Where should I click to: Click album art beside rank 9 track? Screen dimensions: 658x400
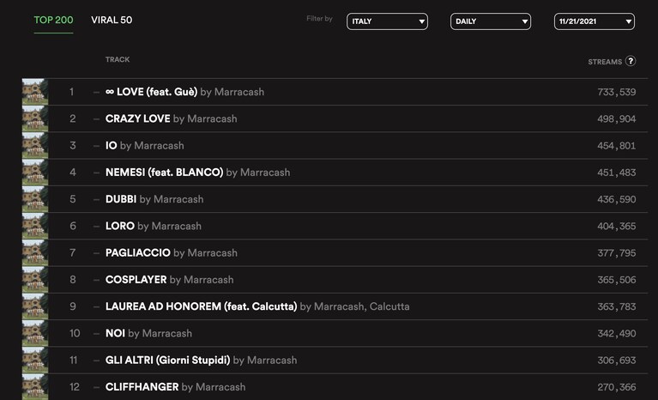[x=35, y=306]
